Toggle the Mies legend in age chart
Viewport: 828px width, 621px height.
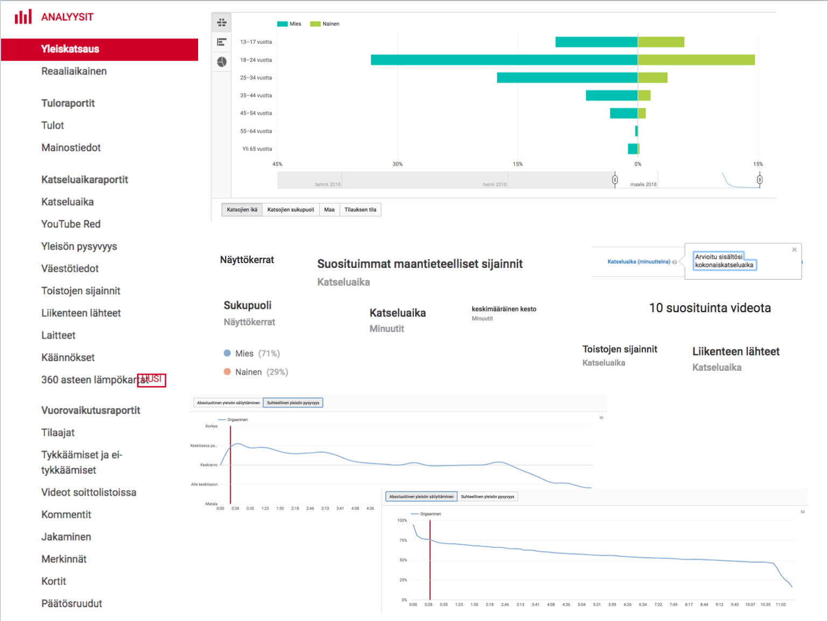pyautogui.click(x=289, y=24)
